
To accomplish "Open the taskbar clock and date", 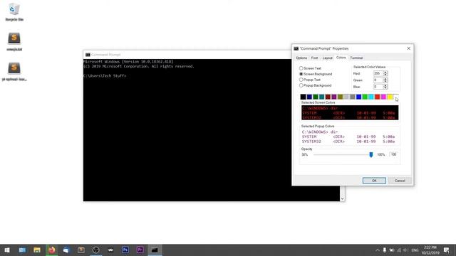I will pyautogui.click(x=430, y=250).
